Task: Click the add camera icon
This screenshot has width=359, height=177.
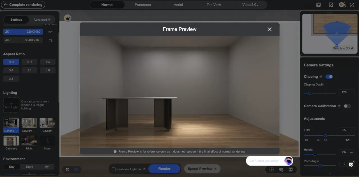Action: coord(281,169)
